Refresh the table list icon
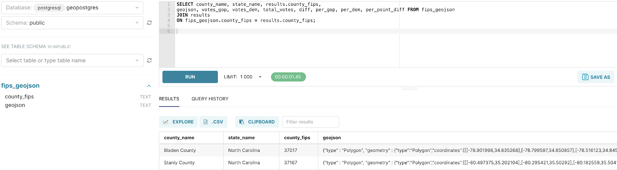The height and width of the screenshot is (170, 617). pyautogui.click(x=149, y=61)
